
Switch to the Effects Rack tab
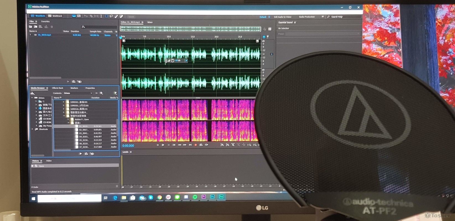coord(58,88)
